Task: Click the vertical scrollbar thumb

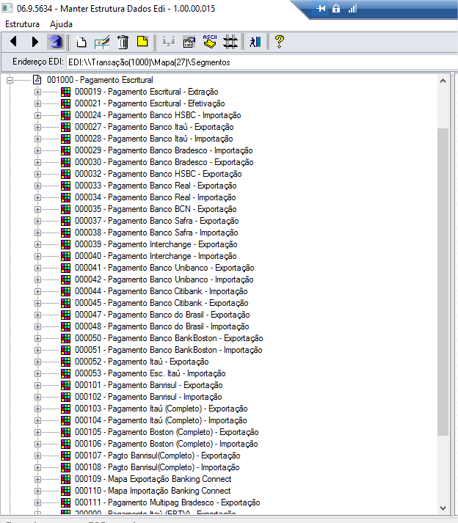Action: point(443,282)
